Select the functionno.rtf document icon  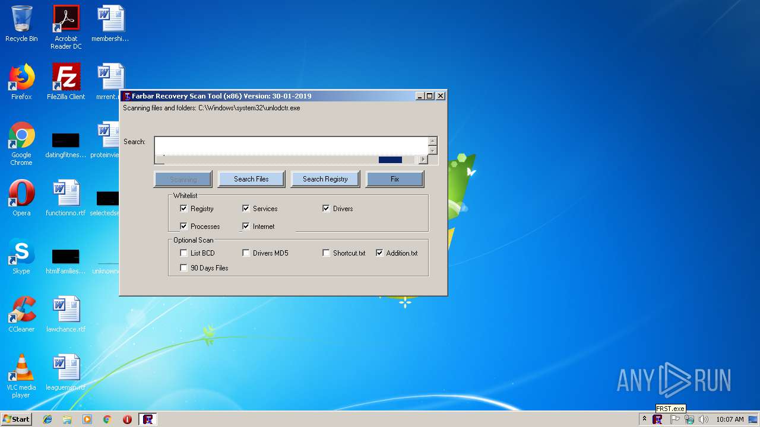[66, 198]
